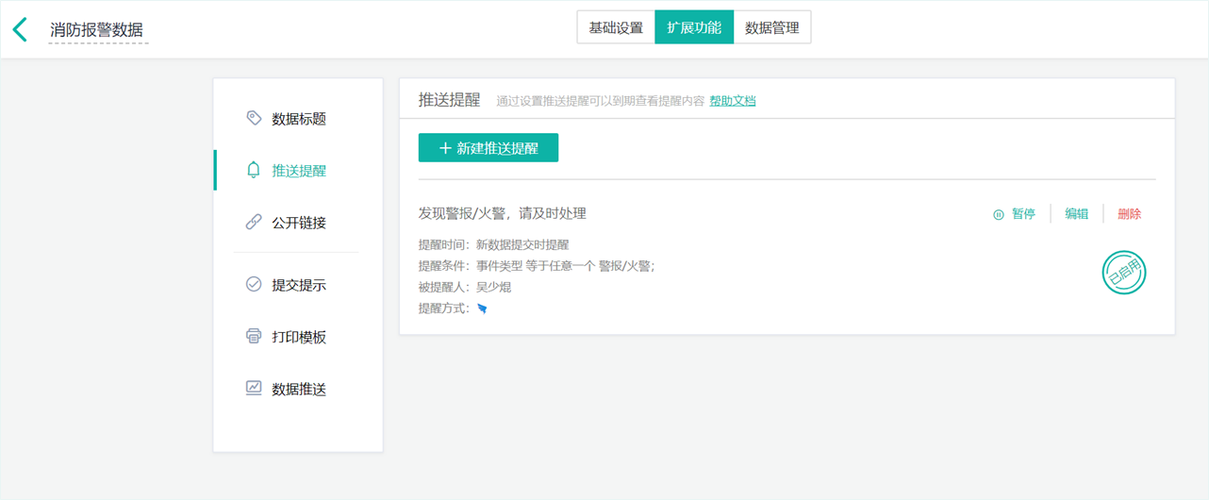Pause the reminder using 暂停 icon
This screenshot has width=1209, height=500.
point(999,214)
